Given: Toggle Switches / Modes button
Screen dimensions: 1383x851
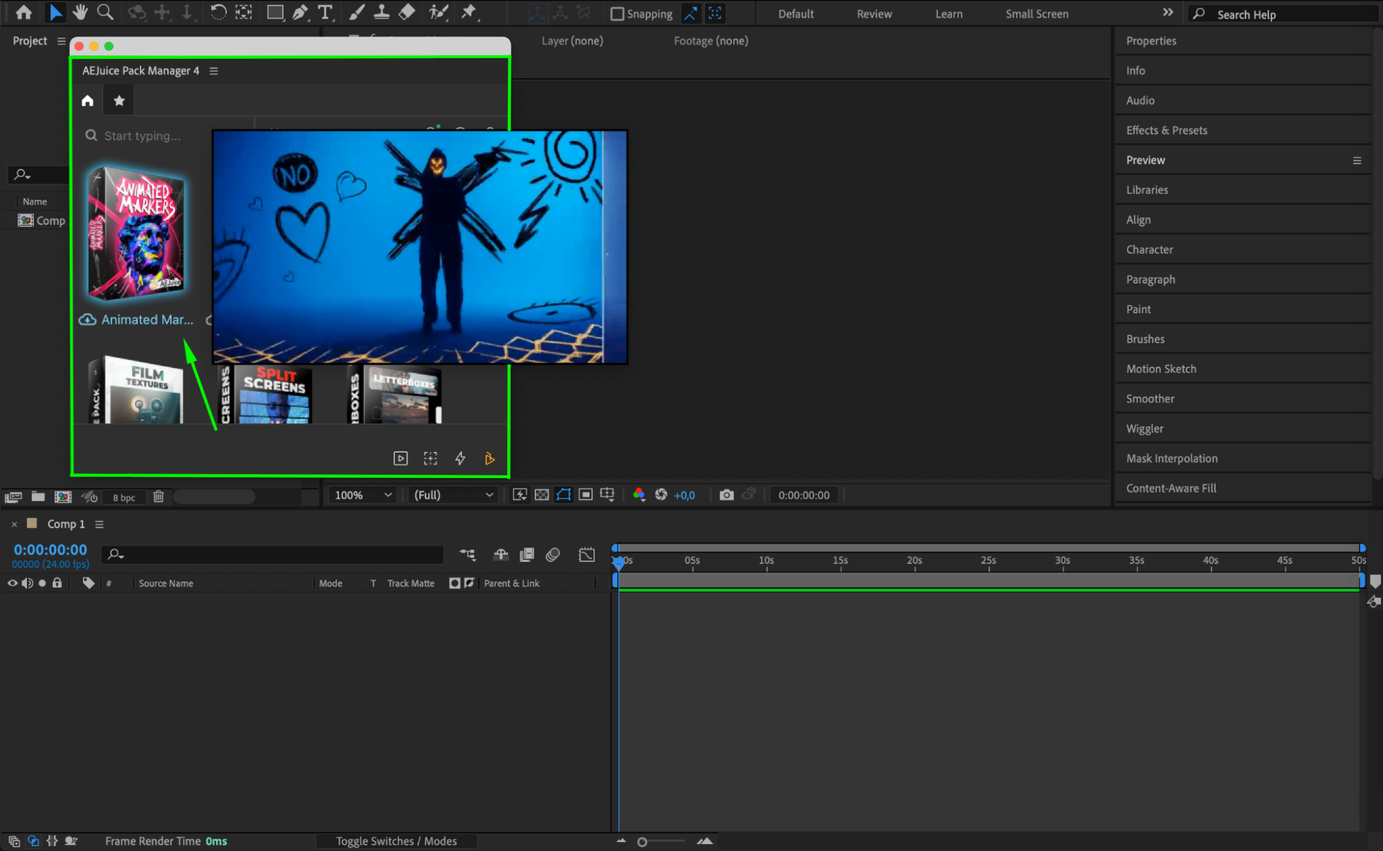Looking at the screenshot, I should 396,841.
